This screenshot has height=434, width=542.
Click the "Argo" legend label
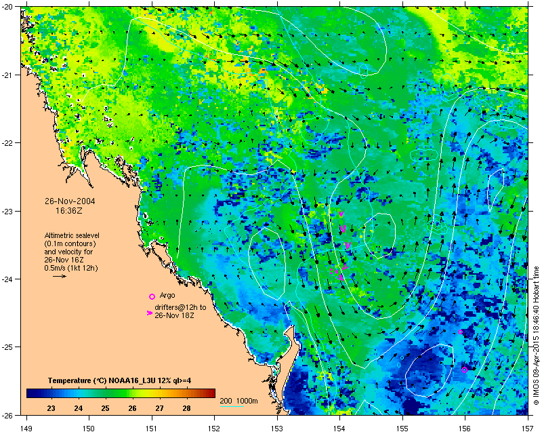167,295
